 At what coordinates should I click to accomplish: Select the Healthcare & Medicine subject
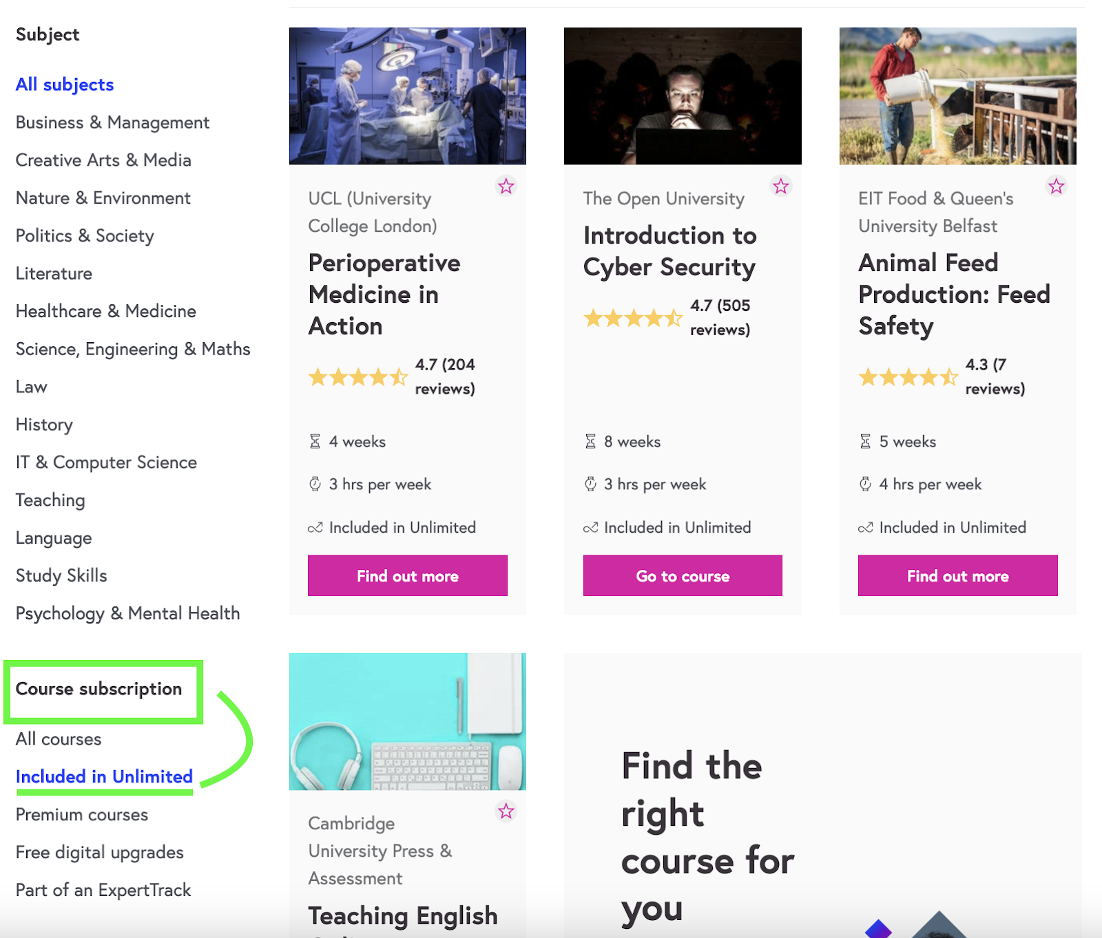105,311
